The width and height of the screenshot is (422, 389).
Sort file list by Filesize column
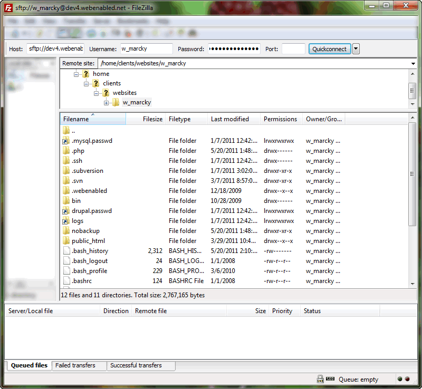coord(146,119)
